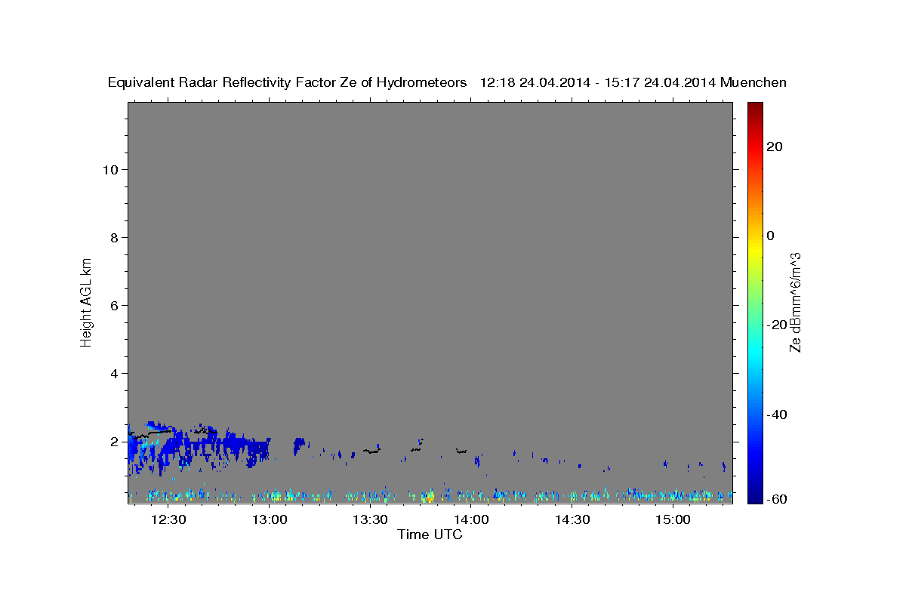Click the small blue echo just after 13:00
The image size is (906, 604).
tap(300, 444)
